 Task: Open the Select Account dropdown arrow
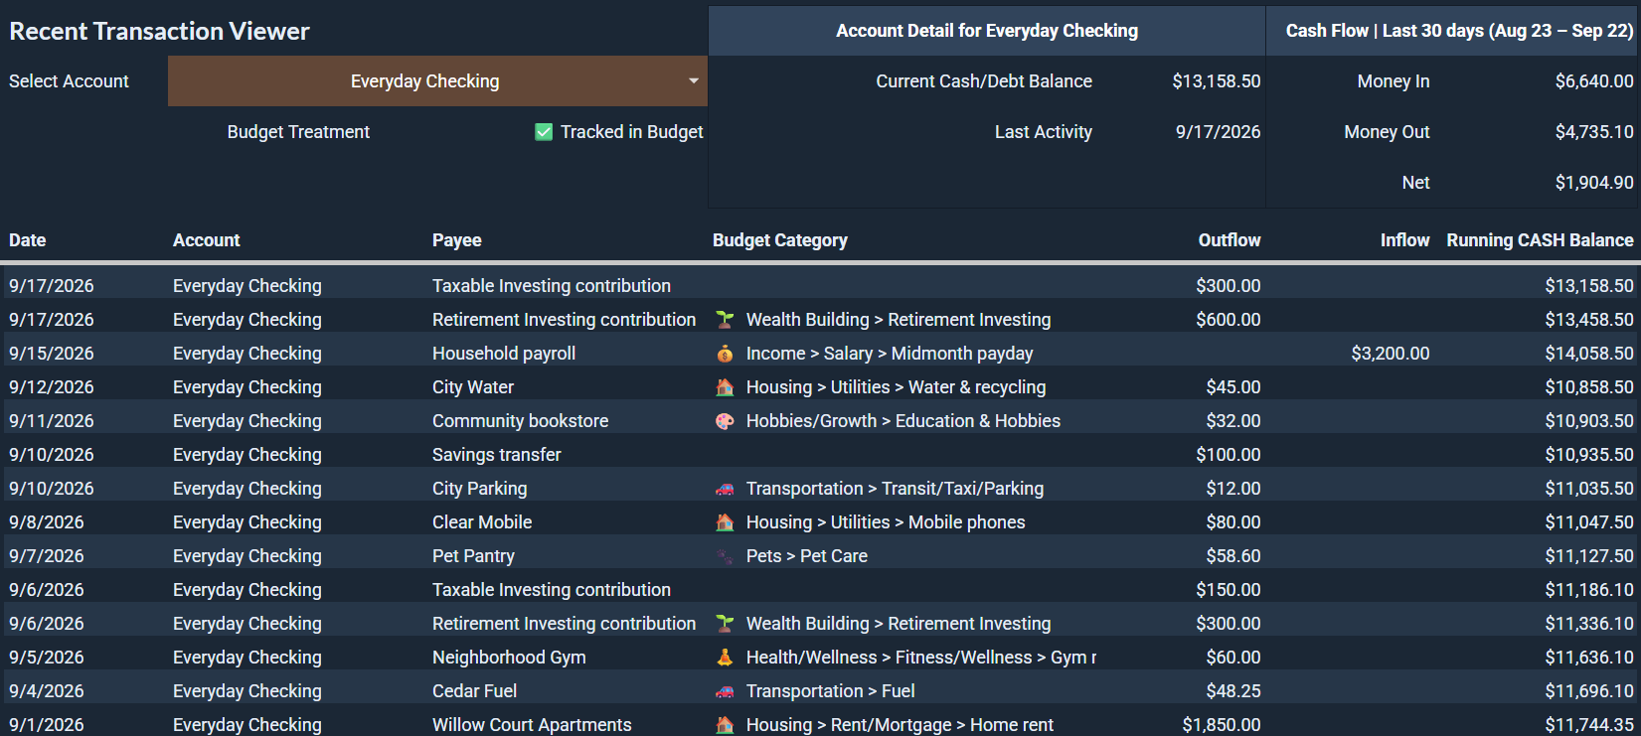pyautogui.click(x=693, y=81)
